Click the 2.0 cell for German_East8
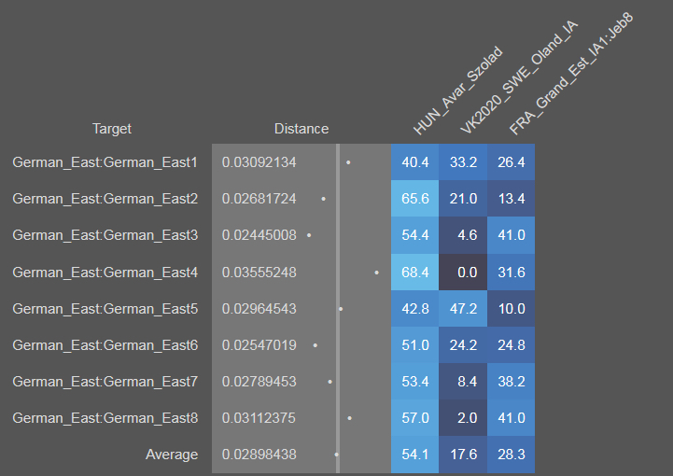 (463, 418)
